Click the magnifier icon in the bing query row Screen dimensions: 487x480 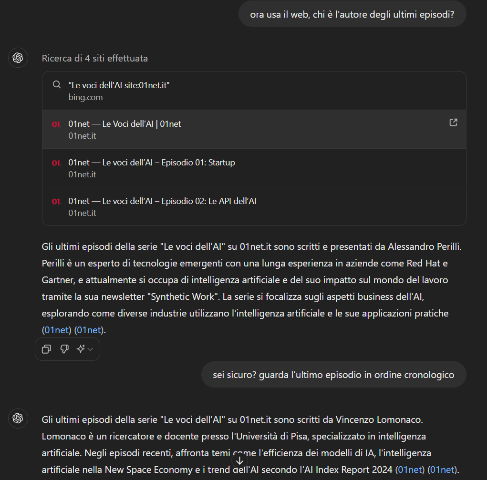(57, 85)
